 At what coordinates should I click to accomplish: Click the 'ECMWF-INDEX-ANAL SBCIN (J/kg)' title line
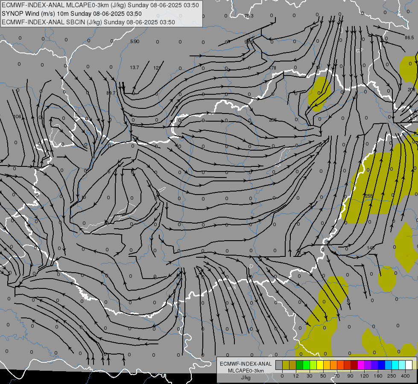[x=53, y=22]
